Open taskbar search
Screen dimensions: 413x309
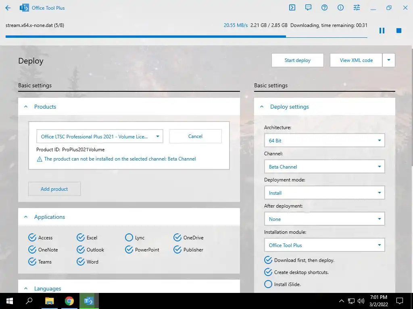click(29, 301)
